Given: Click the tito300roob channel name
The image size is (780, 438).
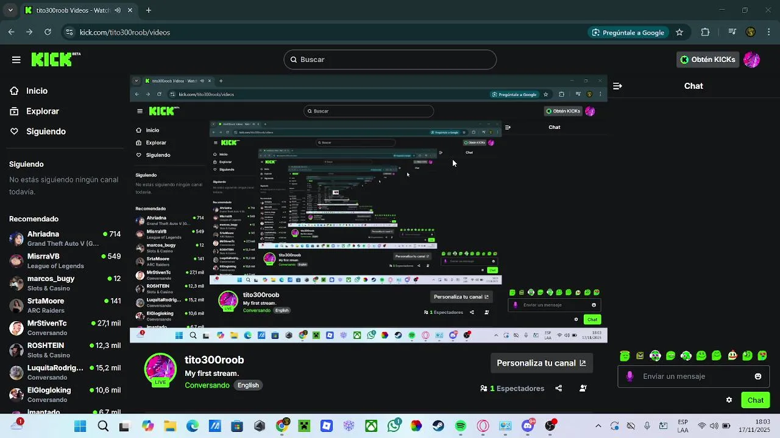Looking at the screenshot, I should [x=214, y=360].
